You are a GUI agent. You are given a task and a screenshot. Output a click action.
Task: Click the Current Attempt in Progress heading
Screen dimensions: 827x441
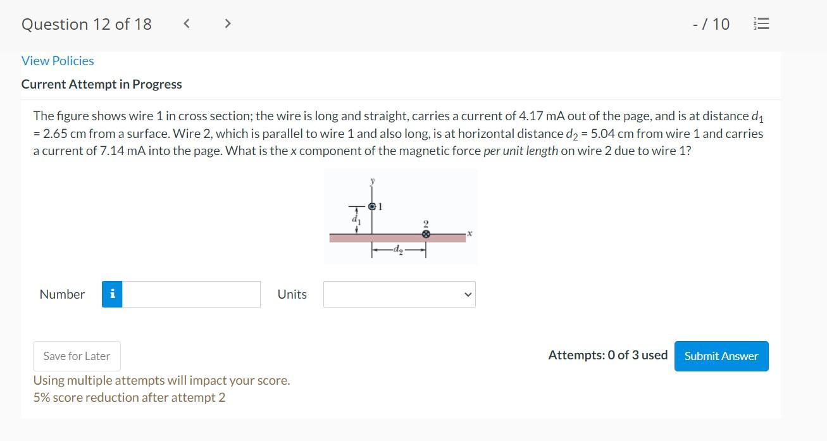(102, 84)
